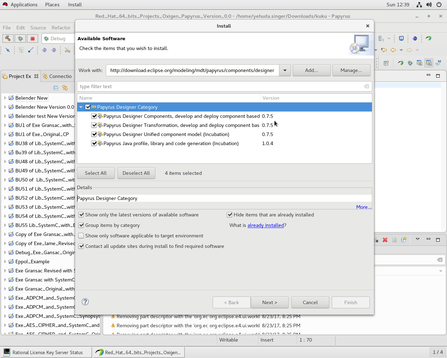The width and height of the screenshot is (447, 358).
Task: Click the Next > button
Action: pyautogui.click(x=270, y=302)
